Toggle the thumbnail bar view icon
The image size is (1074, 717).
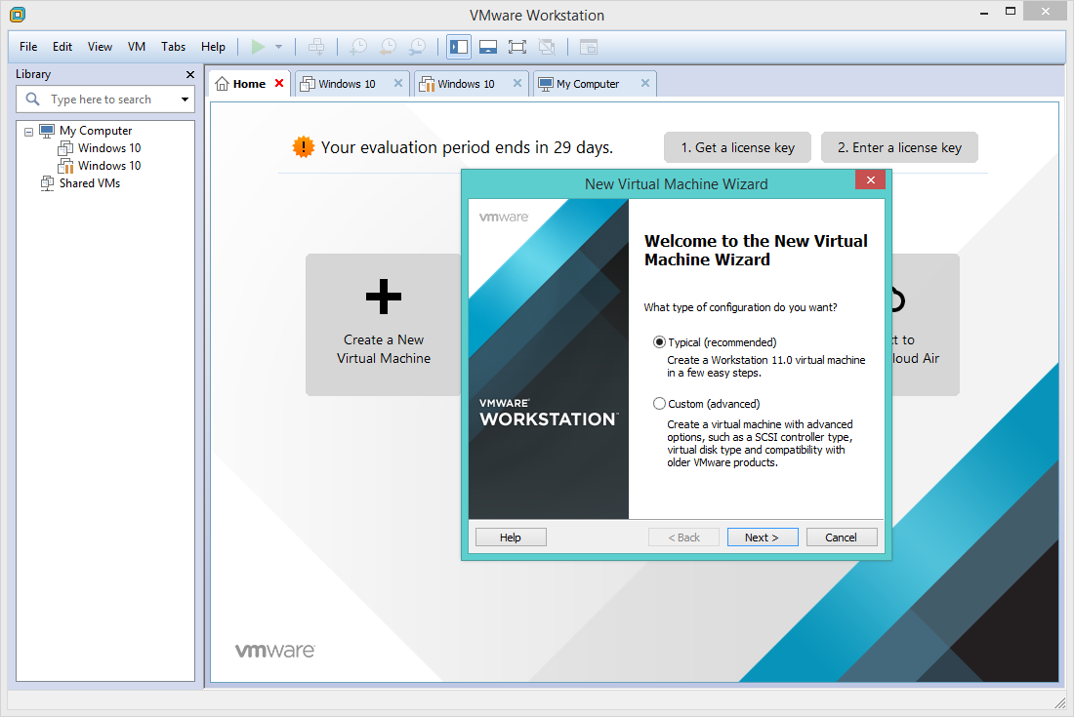[x=488, y=47]
